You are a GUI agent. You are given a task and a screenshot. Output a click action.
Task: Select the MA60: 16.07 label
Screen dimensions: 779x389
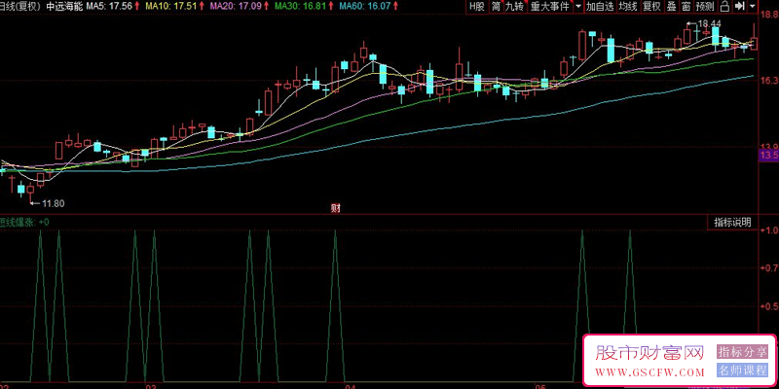[366, 7]
